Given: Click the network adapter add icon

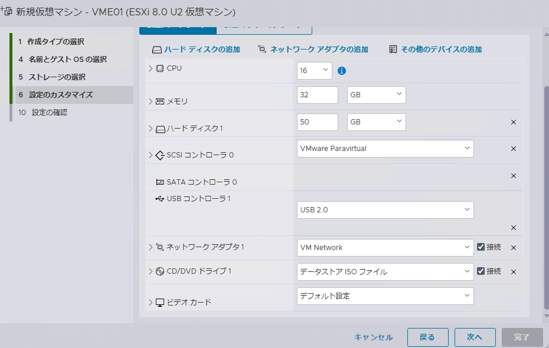Looking at the screenshot, I should 262,49.
